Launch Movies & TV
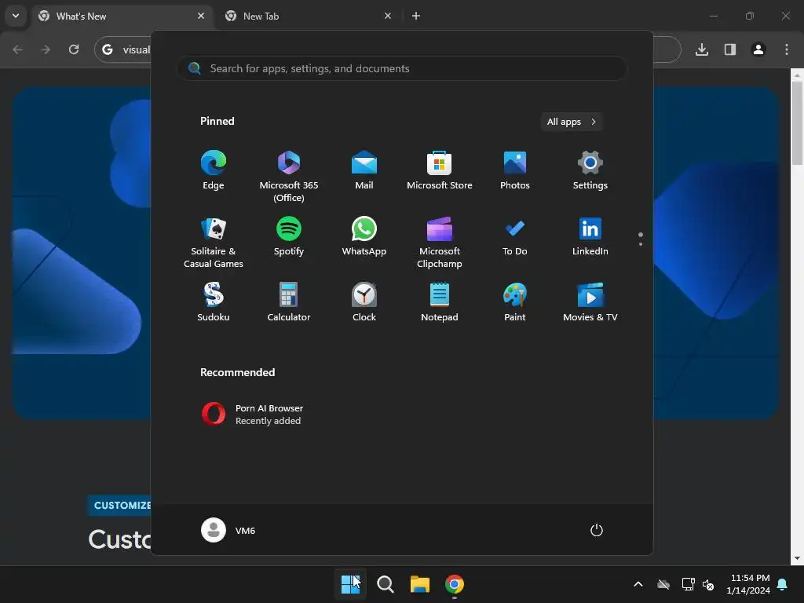 [x=590, y=302]
